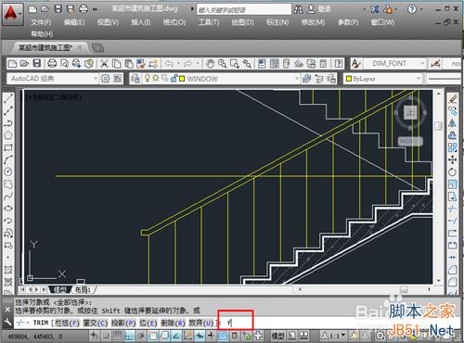
Task: Click the Help question mark toolbar icon
Action: pos(339,64)
